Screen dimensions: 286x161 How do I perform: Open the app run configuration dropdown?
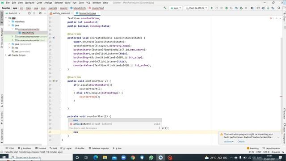(176, 8)
